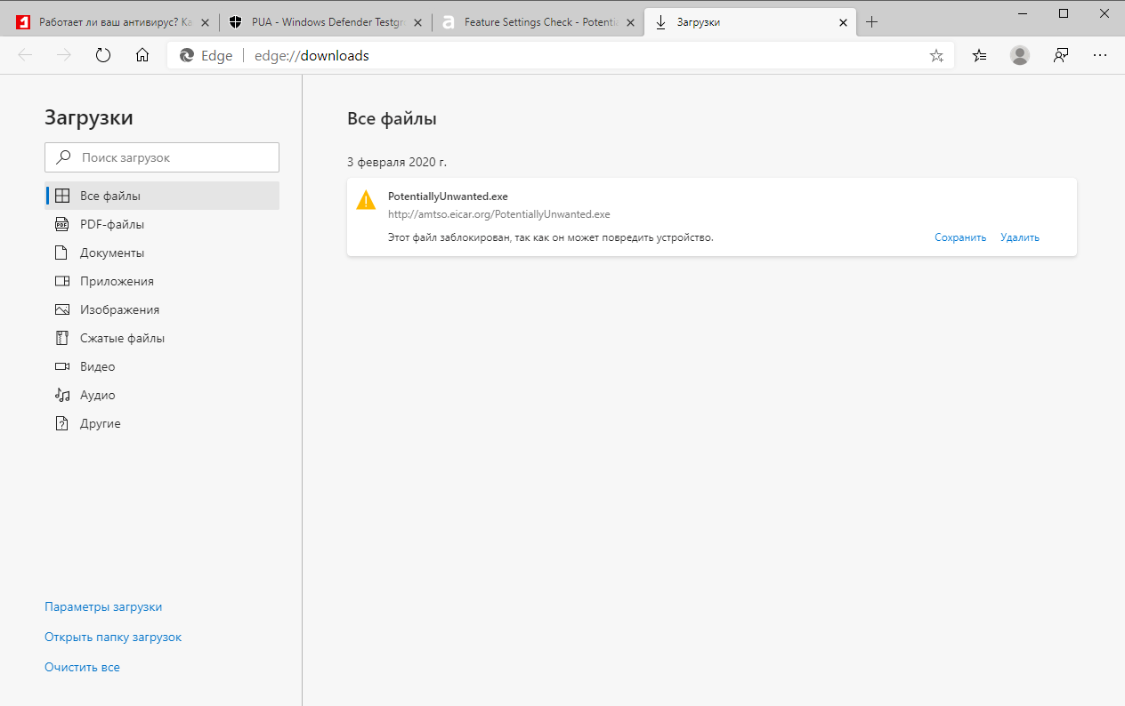Click Очистить все link

(x=82, y=667)
